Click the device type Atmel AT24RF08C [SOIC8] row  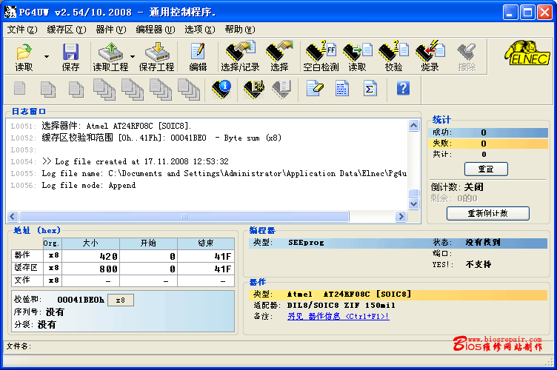click(398, 295)
